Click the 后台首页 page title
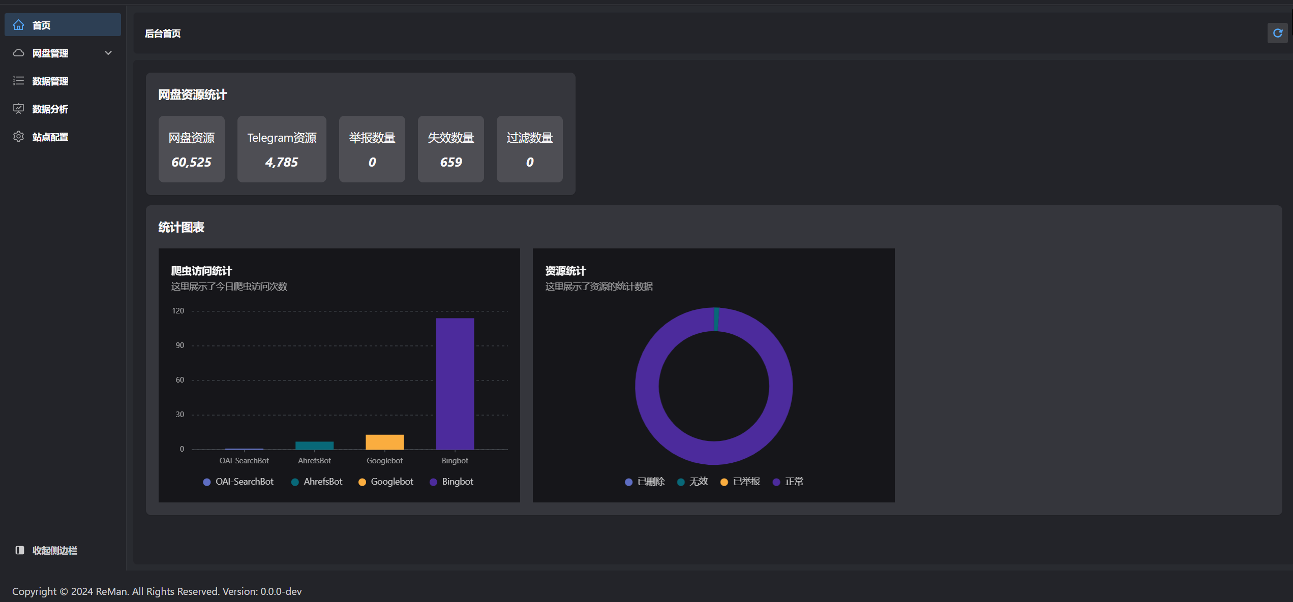Viewport: 1293px width, 602px height. [x=163, y=34]
